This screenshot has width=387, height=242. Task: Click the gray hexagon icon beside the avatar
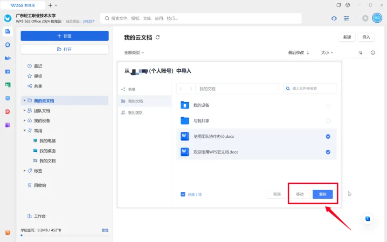pyautogui.click(x=365, y=18)
